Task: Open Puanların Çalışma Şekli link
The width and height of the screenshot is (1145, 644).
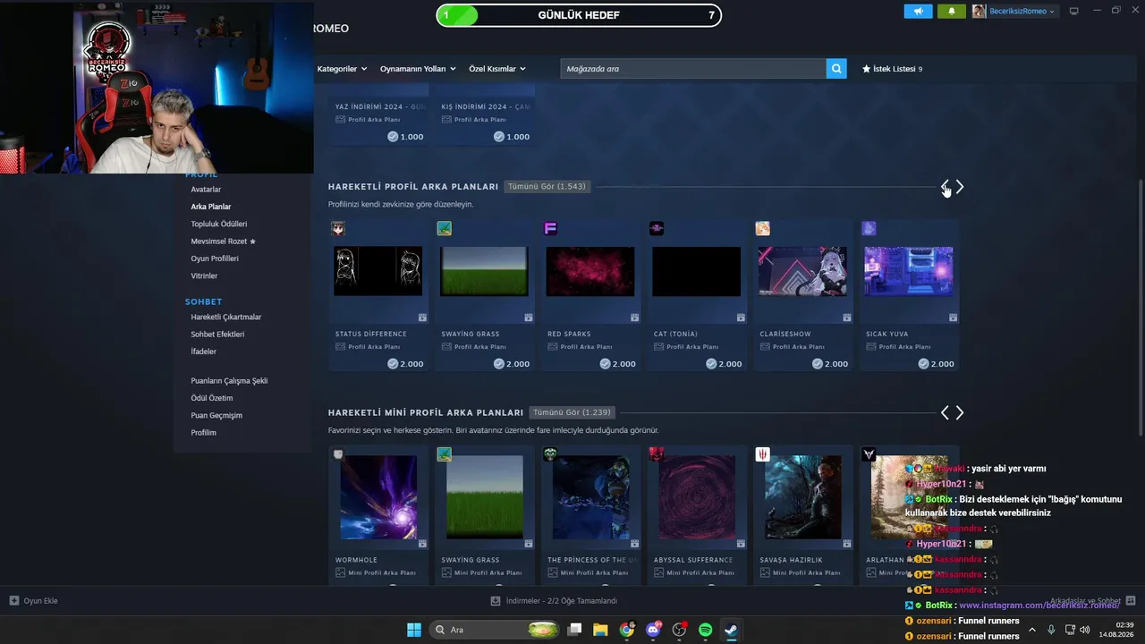Action: tap(229, 381)
